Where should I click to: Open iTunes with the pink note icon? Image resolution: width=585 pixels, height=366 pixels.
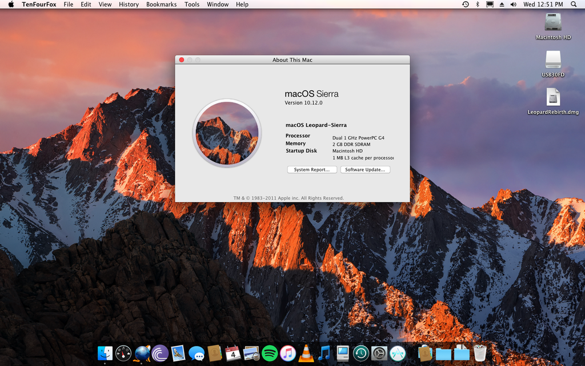click(288, 353)
